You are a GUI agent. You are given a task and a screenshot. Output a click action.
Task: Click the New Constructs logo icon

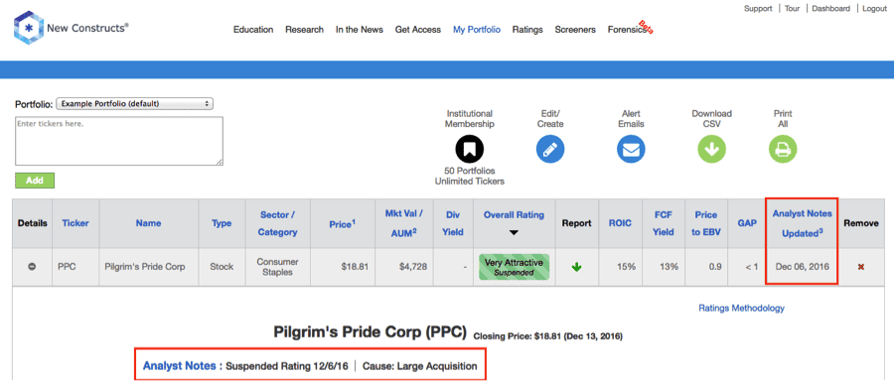(28, 28)
